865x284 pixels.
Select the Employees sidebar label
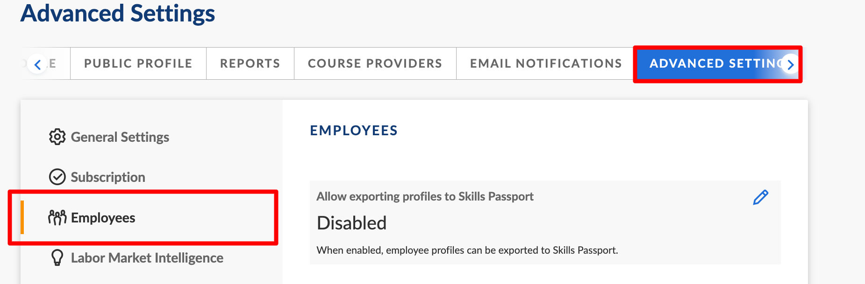pos(103,218)
